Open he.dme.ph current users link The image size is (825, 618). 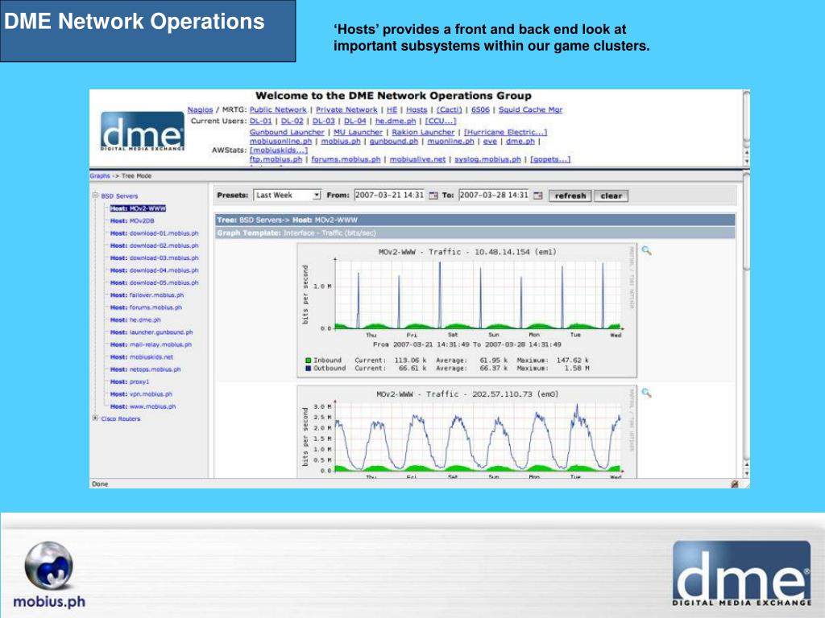point(395,121)
